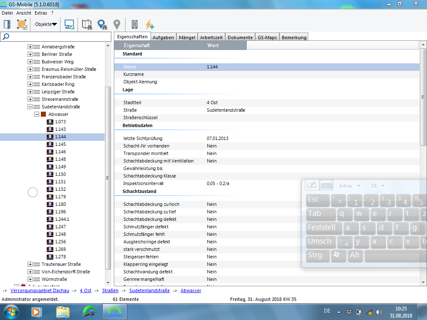Expand the Trautenauer Straße tree node
Viewport: 427px width, 320px height.
[x=30, y=264]
